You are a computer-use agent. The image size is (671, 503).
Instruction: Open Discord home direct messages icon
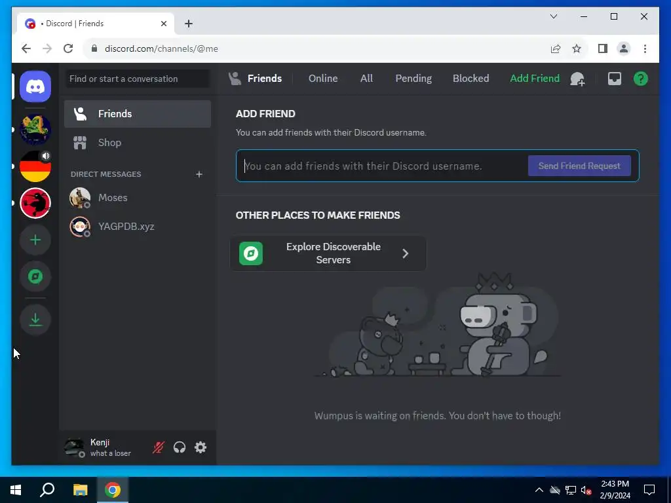(x=35, y=87)
